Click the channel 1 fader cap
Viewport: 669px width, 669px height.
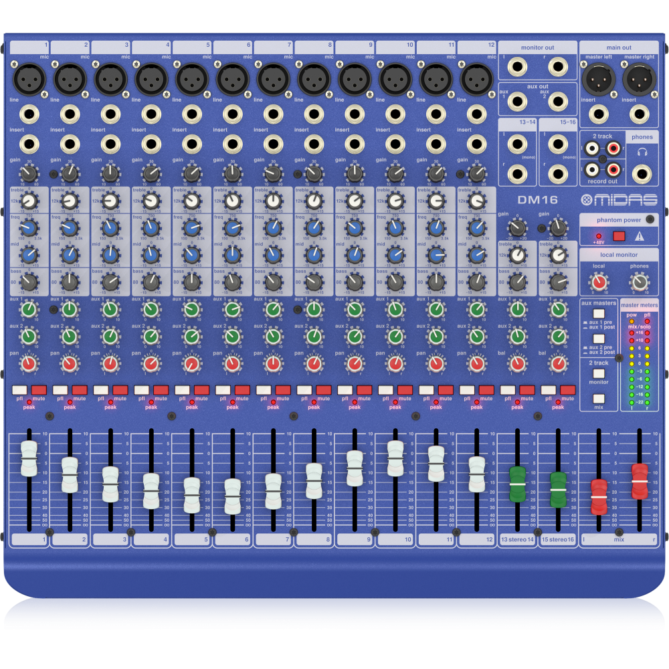(29, 459)
